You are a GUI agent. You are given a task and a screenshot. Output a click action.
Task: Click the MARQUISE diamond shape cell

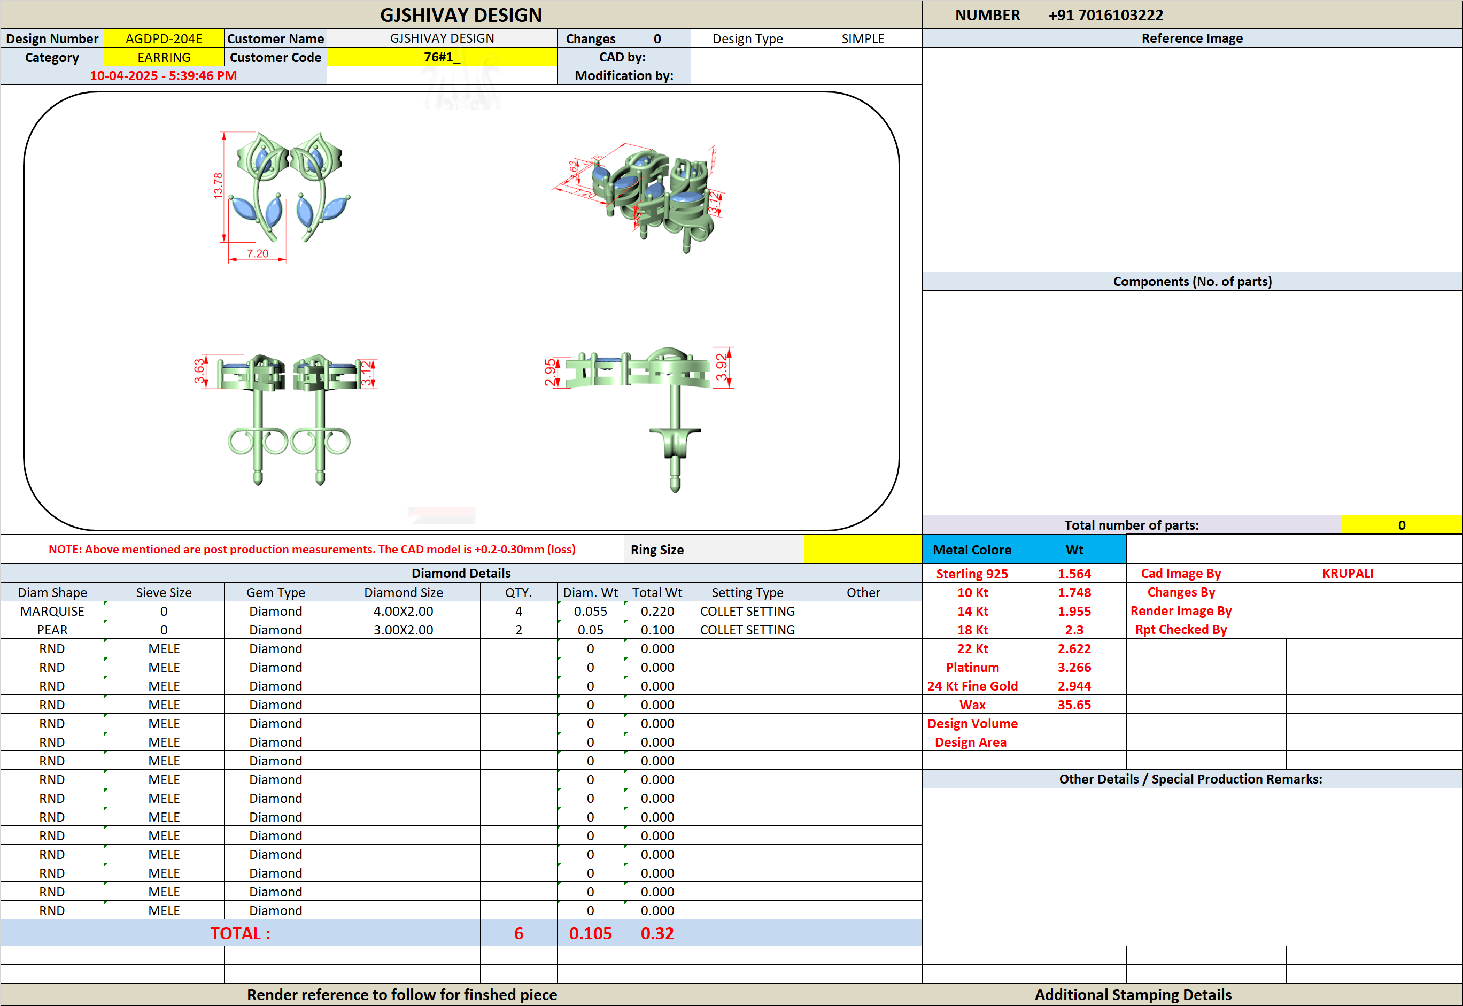(52, 611)
